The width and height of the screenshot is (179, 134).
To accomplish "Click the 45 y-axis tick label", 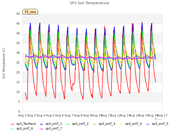I will click(x=18, y=24).
